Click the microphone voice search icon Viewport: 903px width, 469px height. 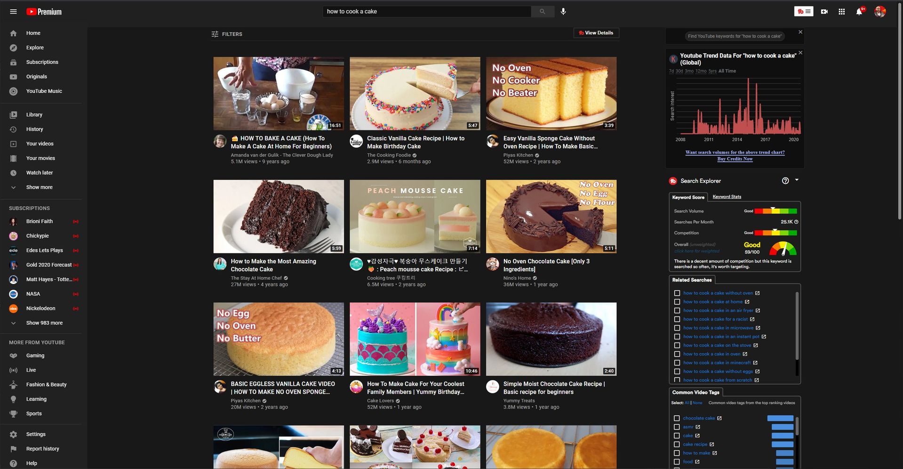pos(563,11)
